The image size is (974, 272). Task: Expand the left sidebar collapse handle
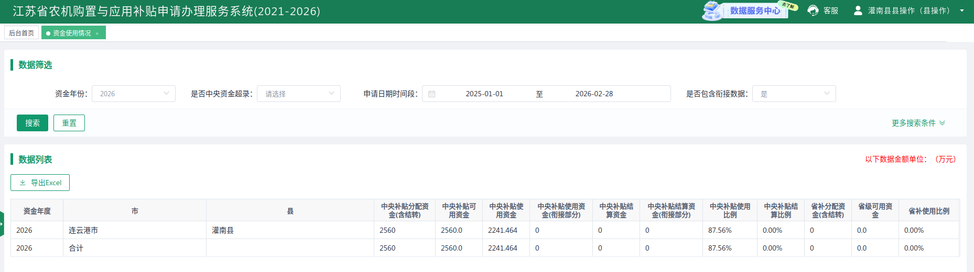[2, 224]
